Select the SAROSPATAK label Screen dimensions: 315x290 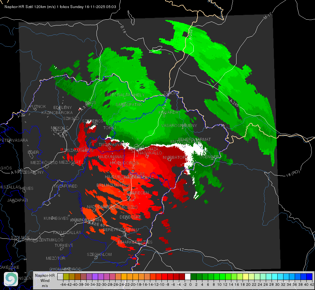pyautogui.click(x=129, y=105)
